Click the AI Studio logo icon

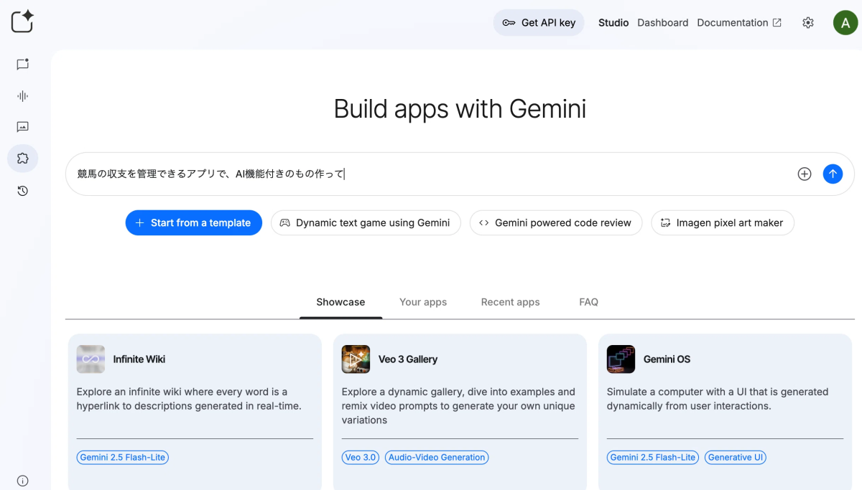[x=22, y=22]
